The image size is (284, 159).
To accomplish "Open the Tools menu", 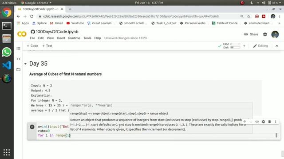I will [87, 38].
